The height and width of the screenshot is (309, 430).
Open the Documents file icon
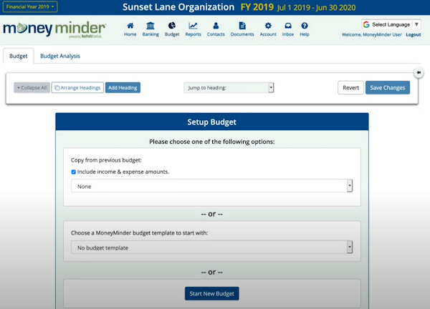(242, 26)
